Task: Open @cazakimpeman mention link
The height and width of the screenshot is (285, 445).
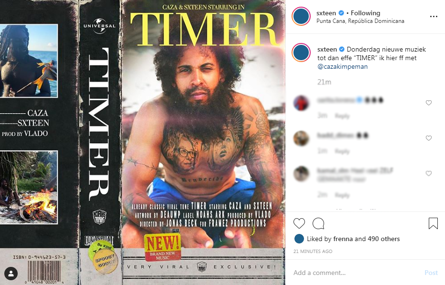Action: click(x=342, y=67)
